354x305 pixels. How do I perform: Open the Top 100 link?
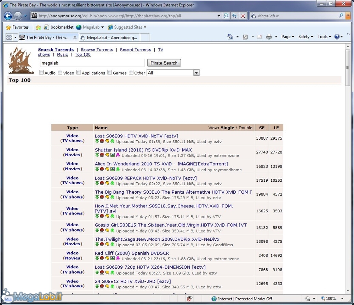(82, 54)
